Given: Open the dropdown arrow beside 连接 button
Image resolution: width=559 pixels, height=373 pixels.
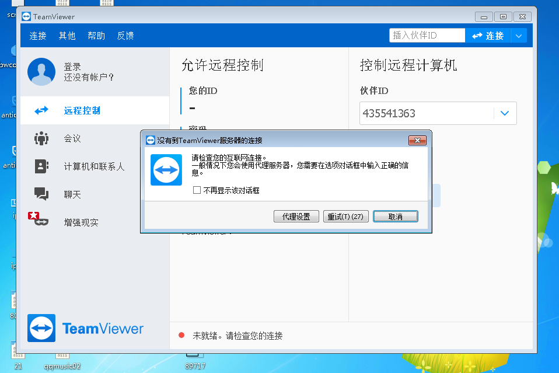Looking at the screenshot, I should pyautogui.click(x=519, y=36).
